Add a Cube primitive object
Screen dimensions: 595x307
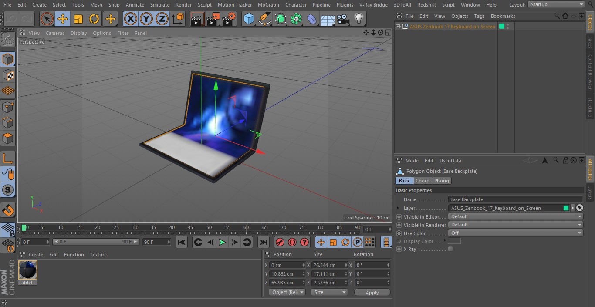point(249,19)
